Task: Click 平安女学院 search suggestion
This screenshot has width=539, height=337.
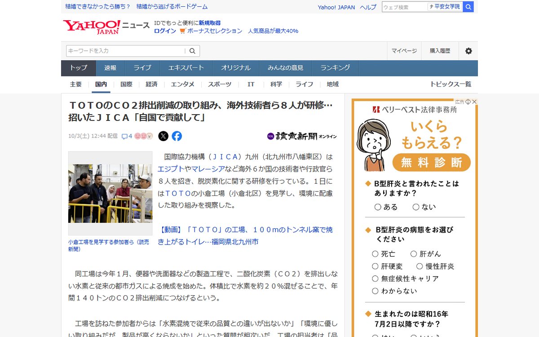Action: tap(445, 7)
